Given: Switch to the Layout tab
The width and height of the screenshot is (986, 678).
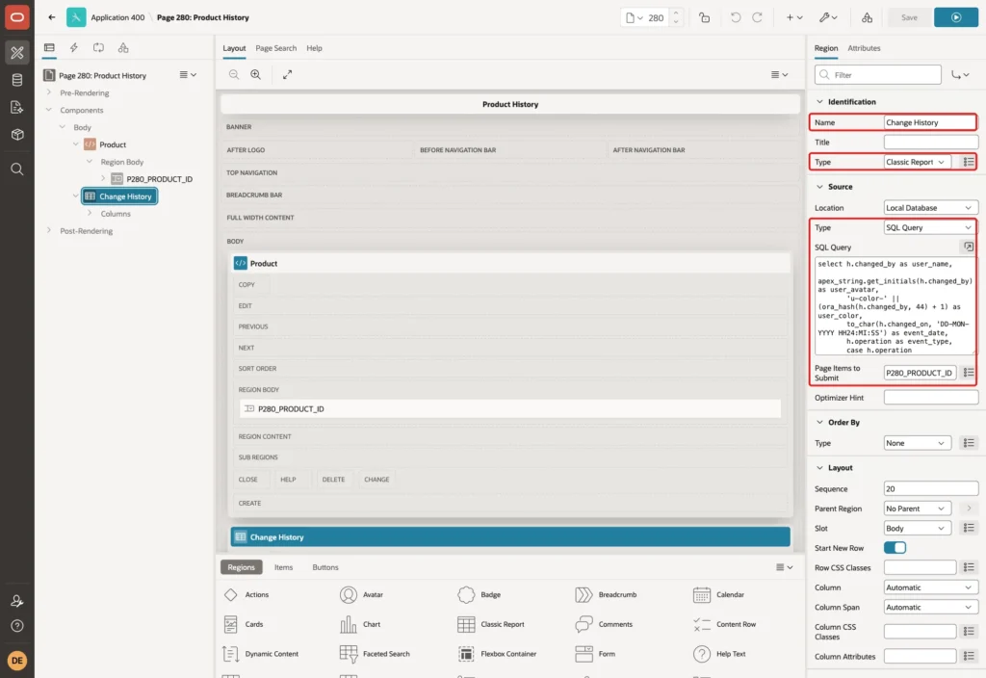Looking at the screenshot, I should [x=234, y=48].
